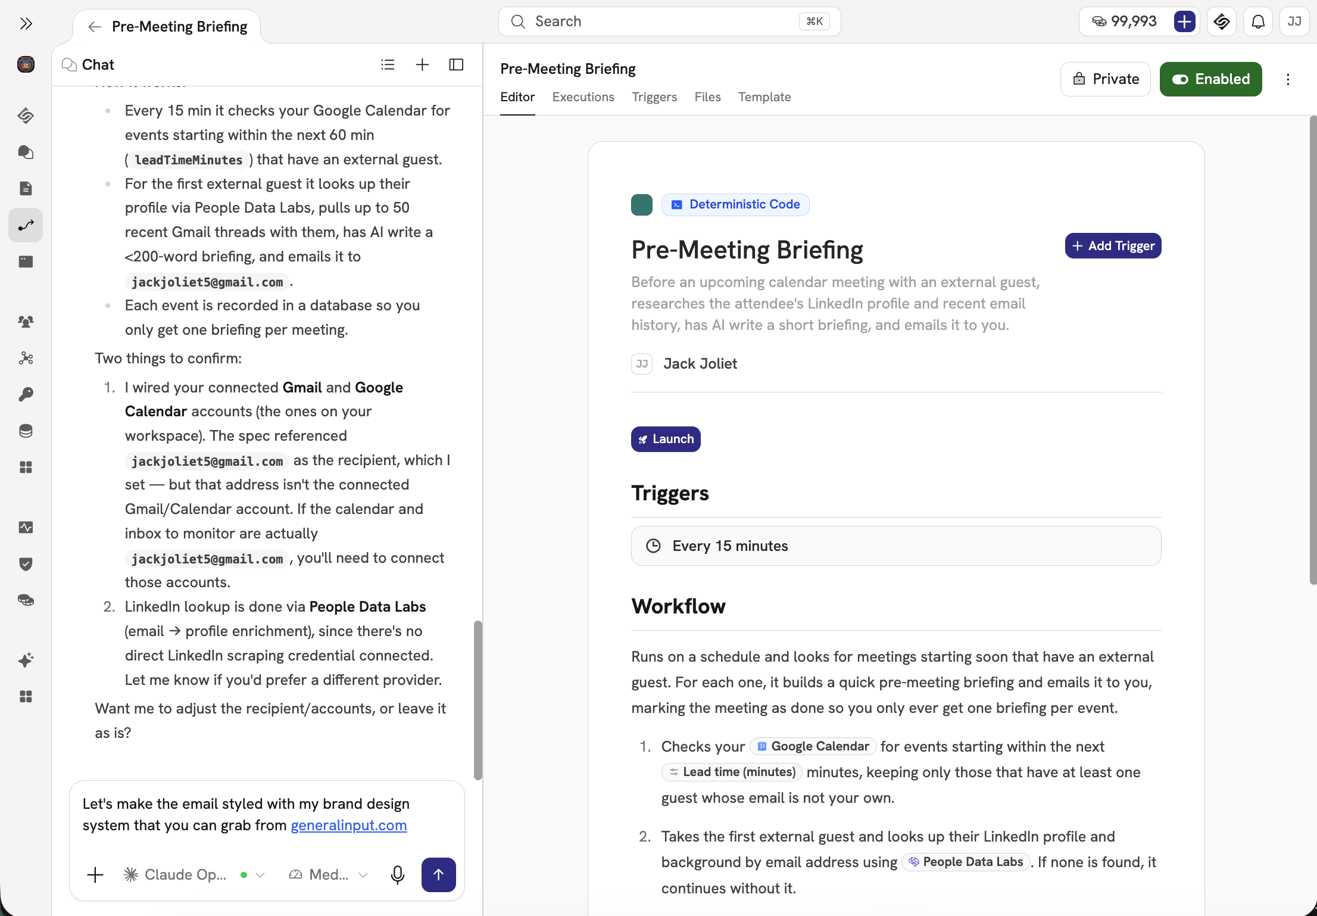Viewport: 1317px width, 916px height.
Task: Click the Add Trigger button
Action: (x=1113, y=246)
